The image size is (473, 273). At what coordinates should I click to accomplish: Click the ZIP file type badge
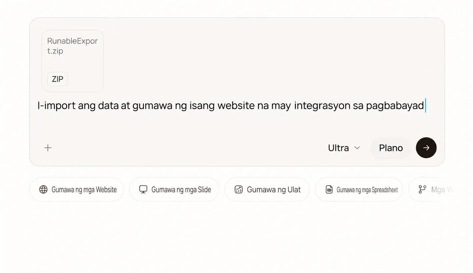(58, 79)
